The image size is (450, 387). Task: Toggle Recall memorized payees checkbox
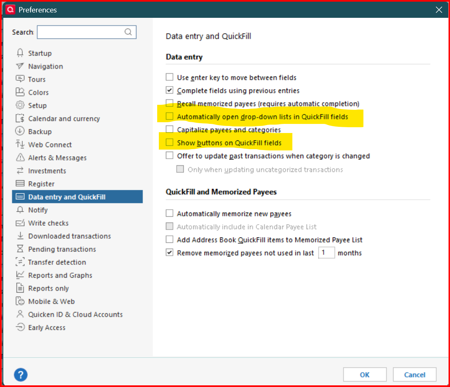tap(169, 103)
